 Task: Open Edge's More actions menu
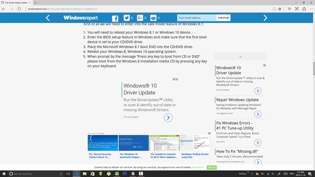click(x=311, y=9)
